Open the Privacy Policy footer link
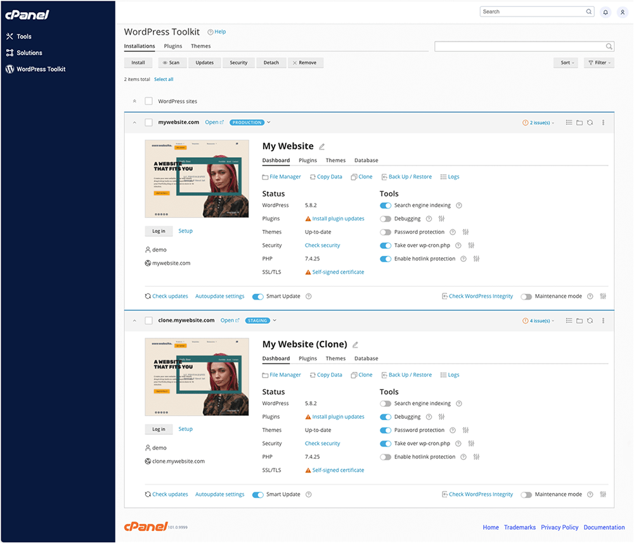 click(559, 527)
